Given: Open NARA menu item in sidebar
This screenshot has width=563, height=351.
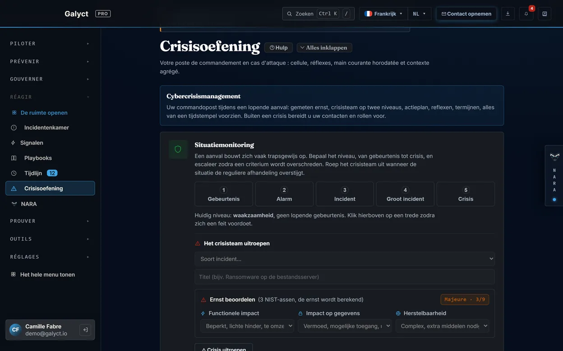Looking at the screenshot, I should pyautogui.click(x=50, y=204).
